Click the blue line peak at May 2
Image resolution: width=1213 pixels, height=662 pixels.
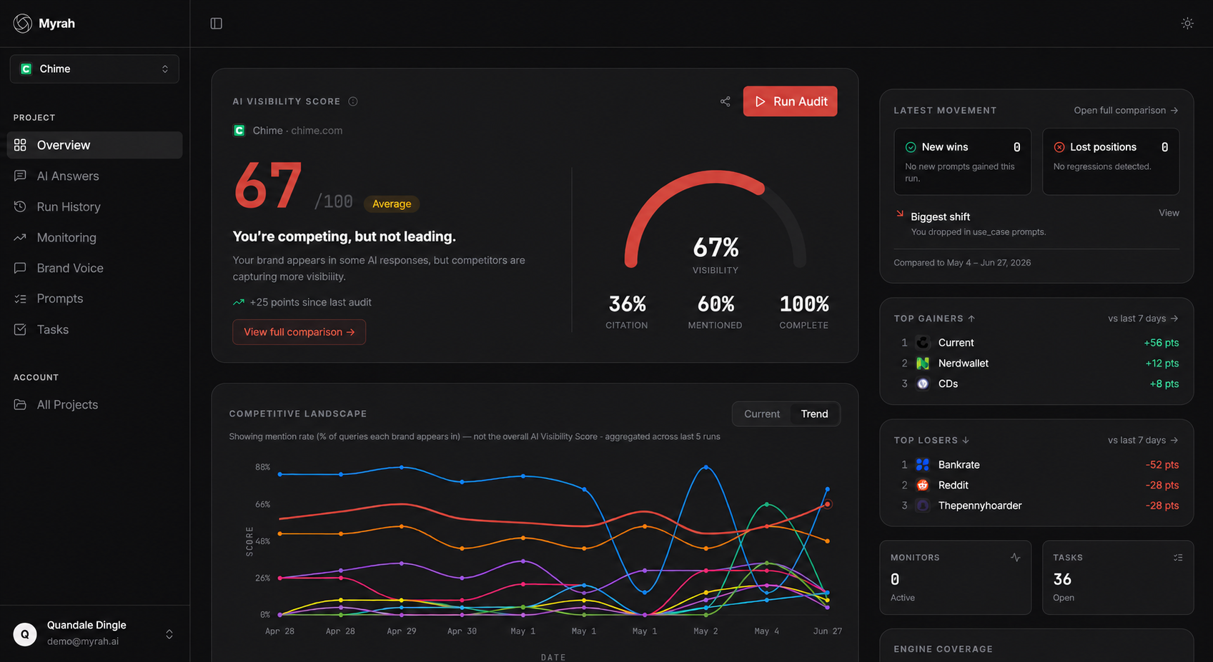pyautogui.click(x=706, y=467)
